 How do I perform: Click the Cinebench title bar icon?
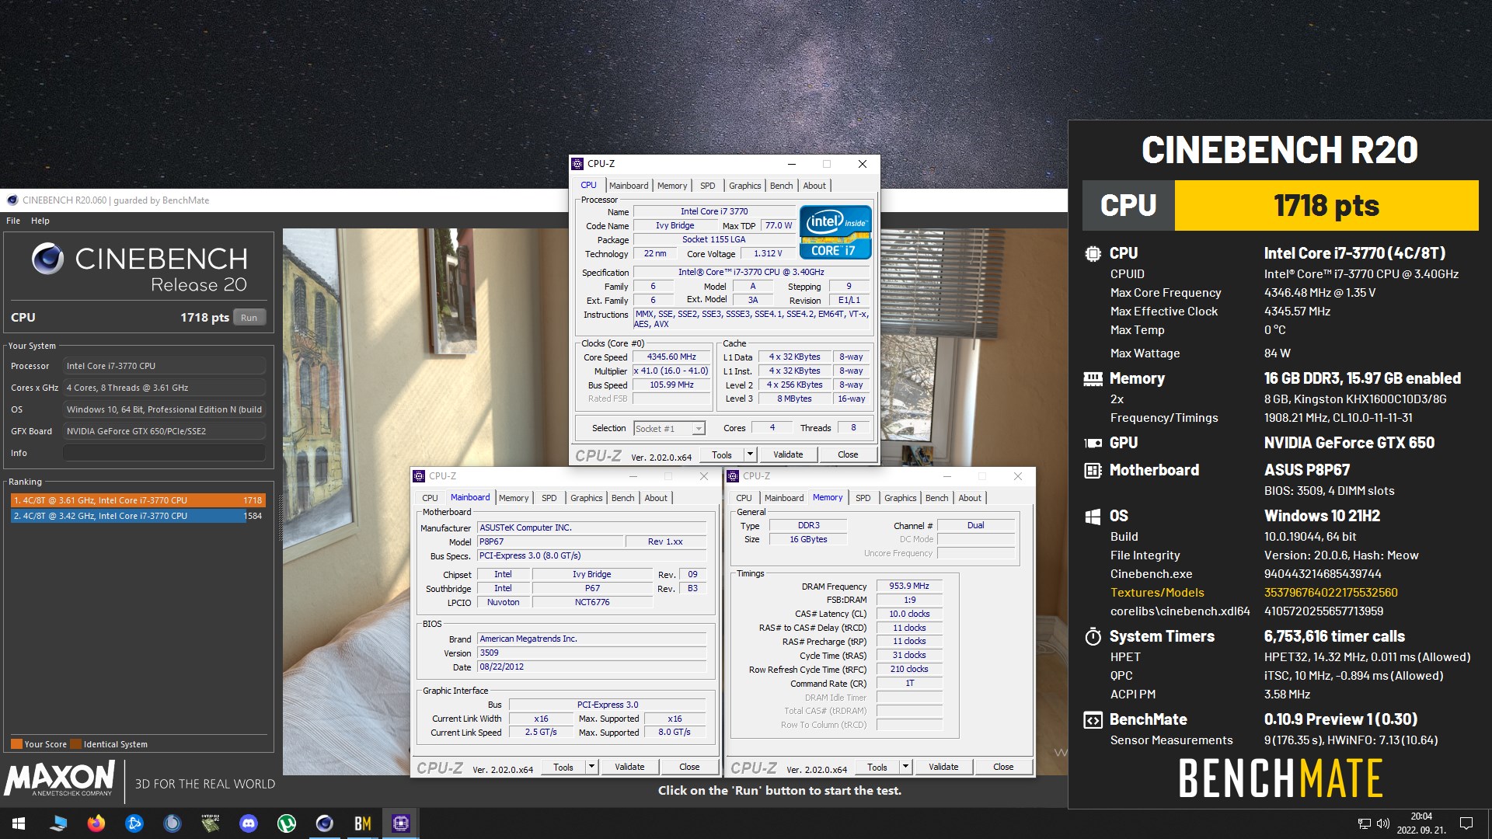click(x=12, y=200)
